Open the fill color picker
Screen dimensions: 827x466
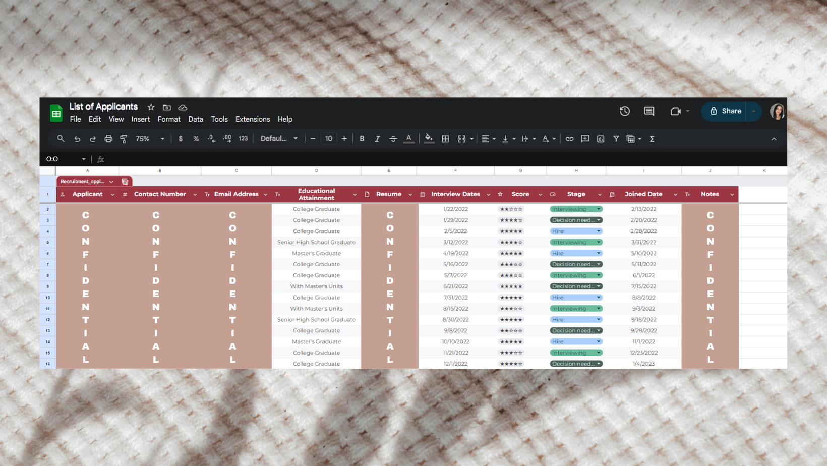click(429, 139)
